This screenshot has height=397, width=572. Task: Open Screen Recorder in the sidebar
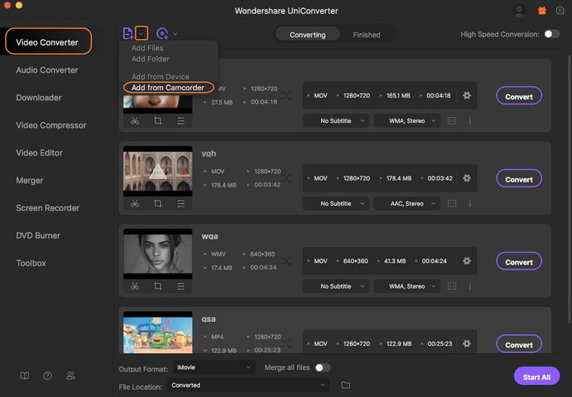pos(48,207)
